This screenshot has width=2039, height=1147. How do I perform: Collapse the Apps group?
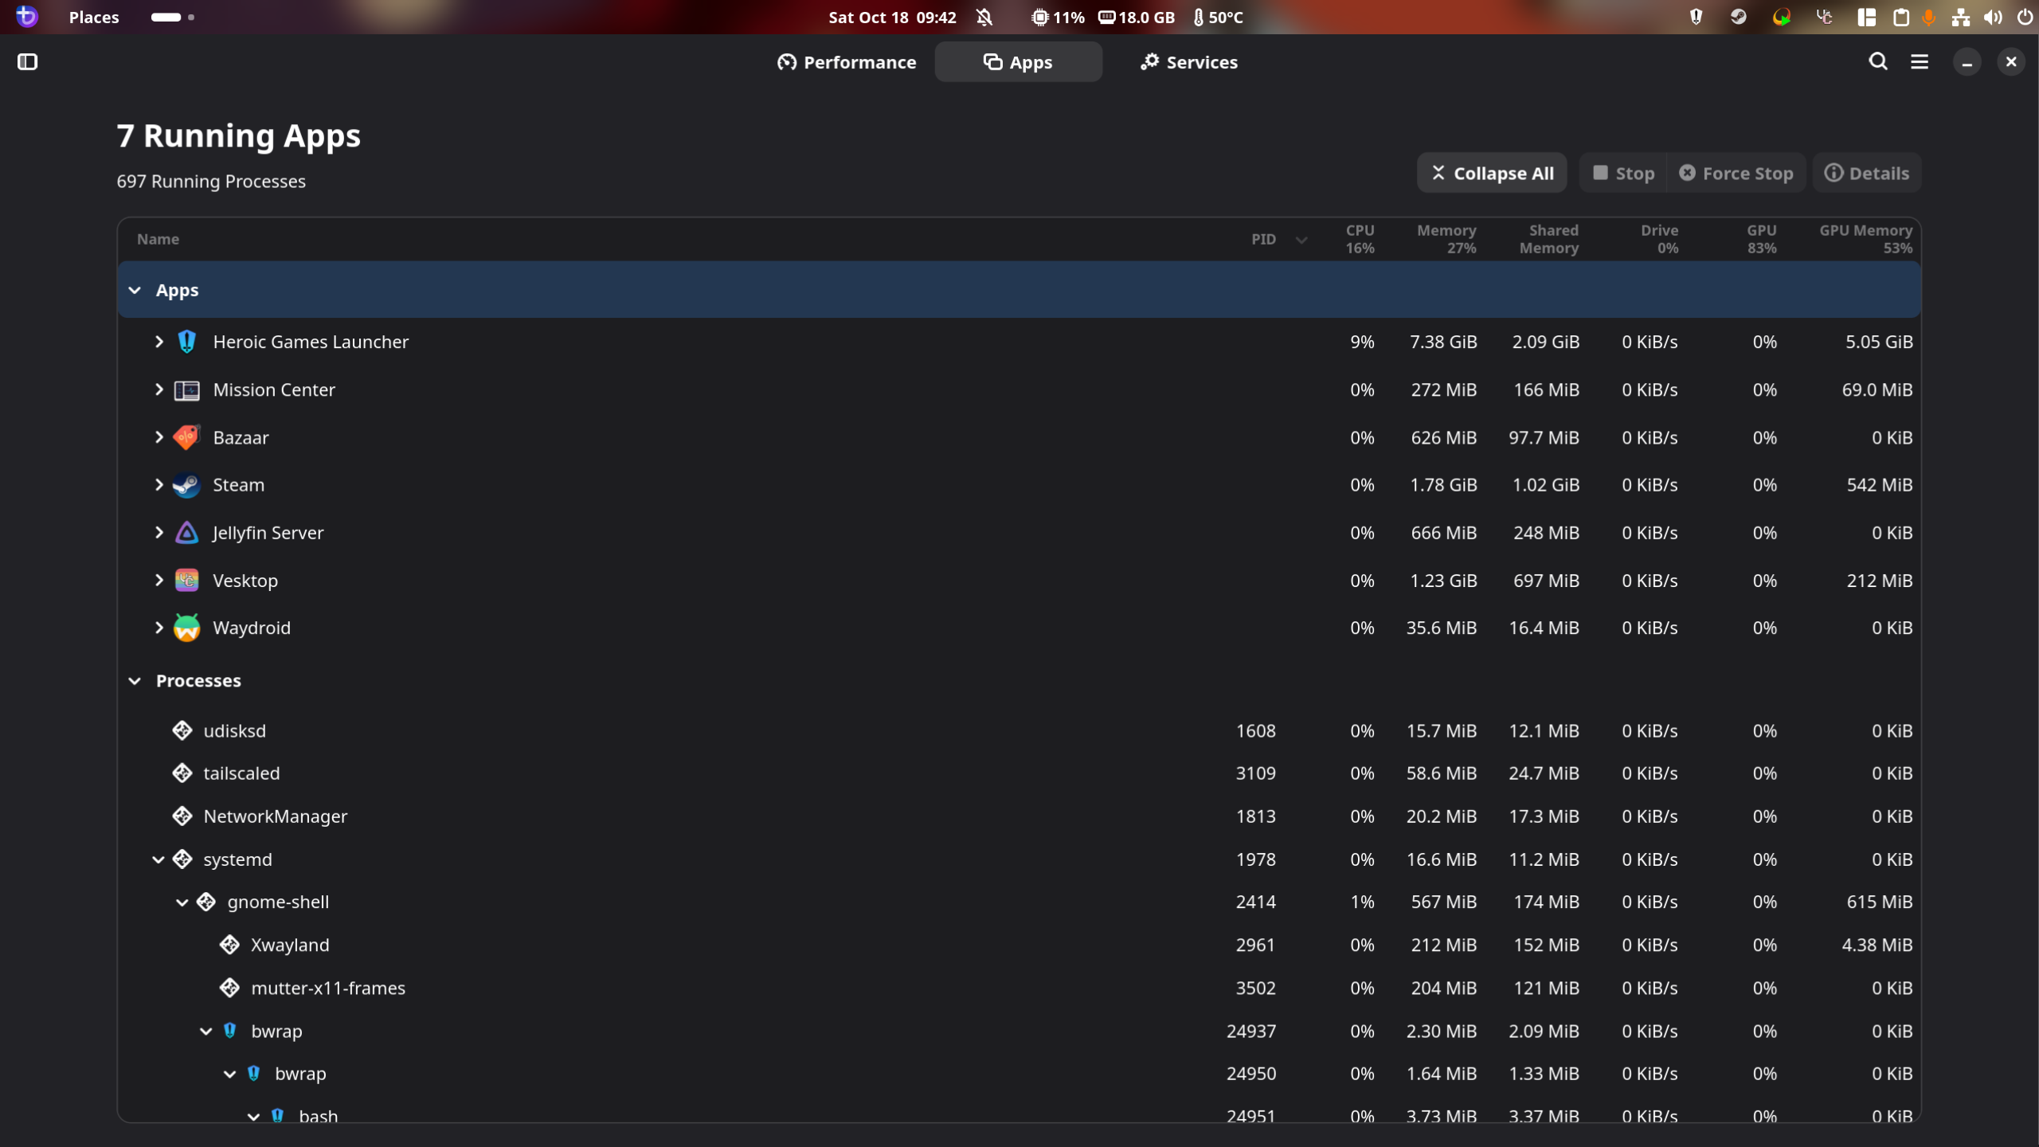click(135, 290)
